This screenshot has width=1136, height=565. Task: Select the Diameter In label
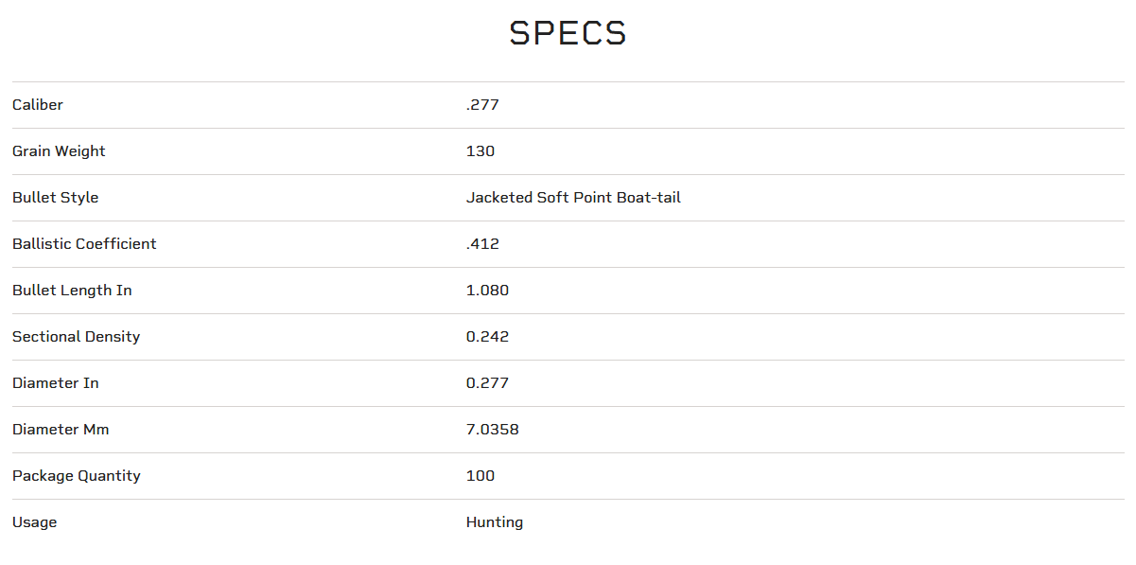point(55,383)
